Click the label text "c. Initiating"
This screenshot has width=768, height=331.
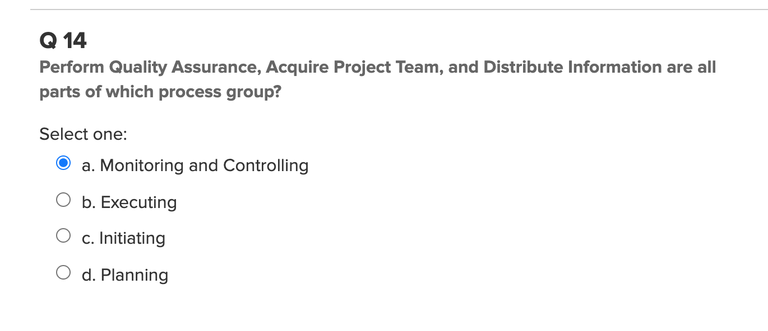tap(123, 238)
